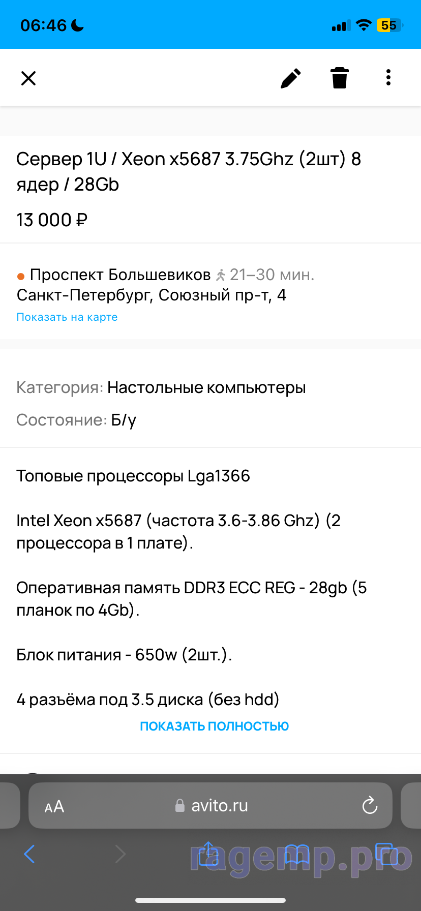Close the listing with the X icon
Screen dimensions: 421x911
[28, 78]
